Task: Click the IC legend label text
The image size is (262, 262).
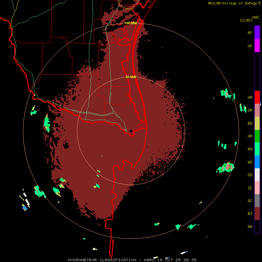Action: click(250, 188)
